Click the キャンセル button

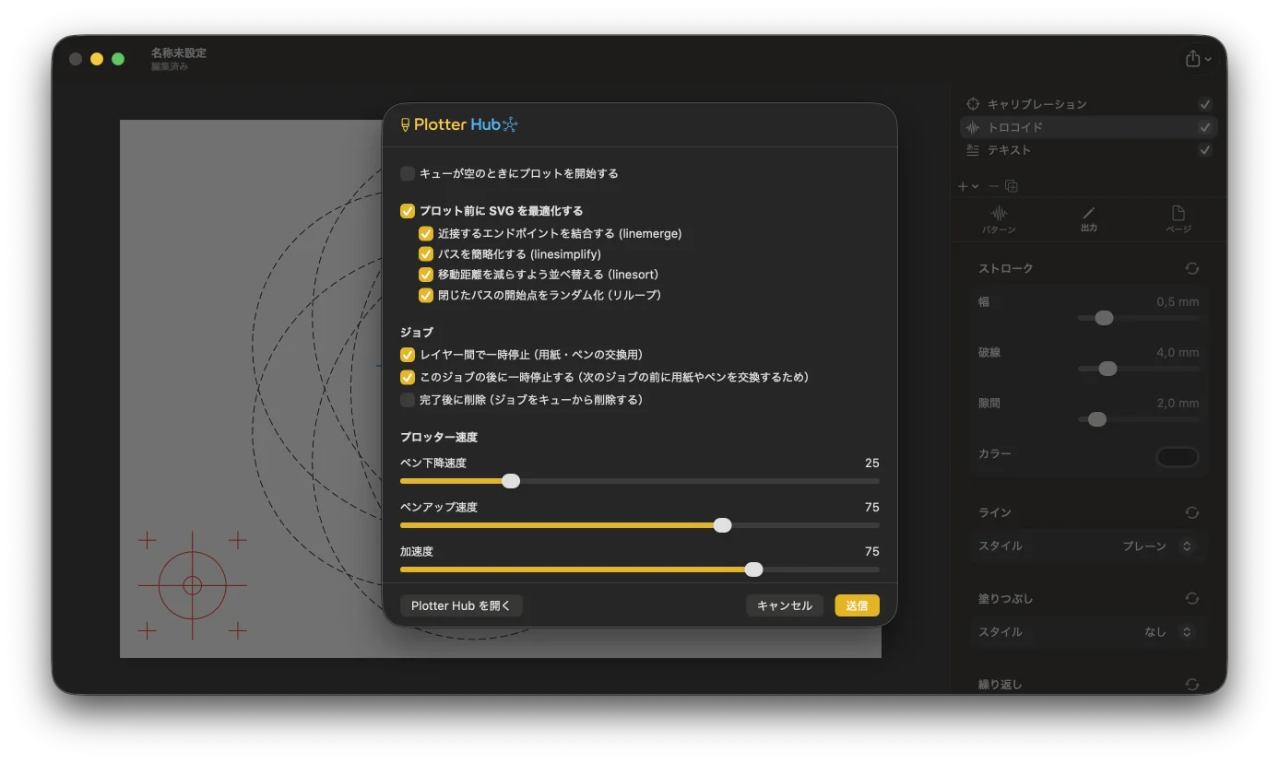pos(785,605)
